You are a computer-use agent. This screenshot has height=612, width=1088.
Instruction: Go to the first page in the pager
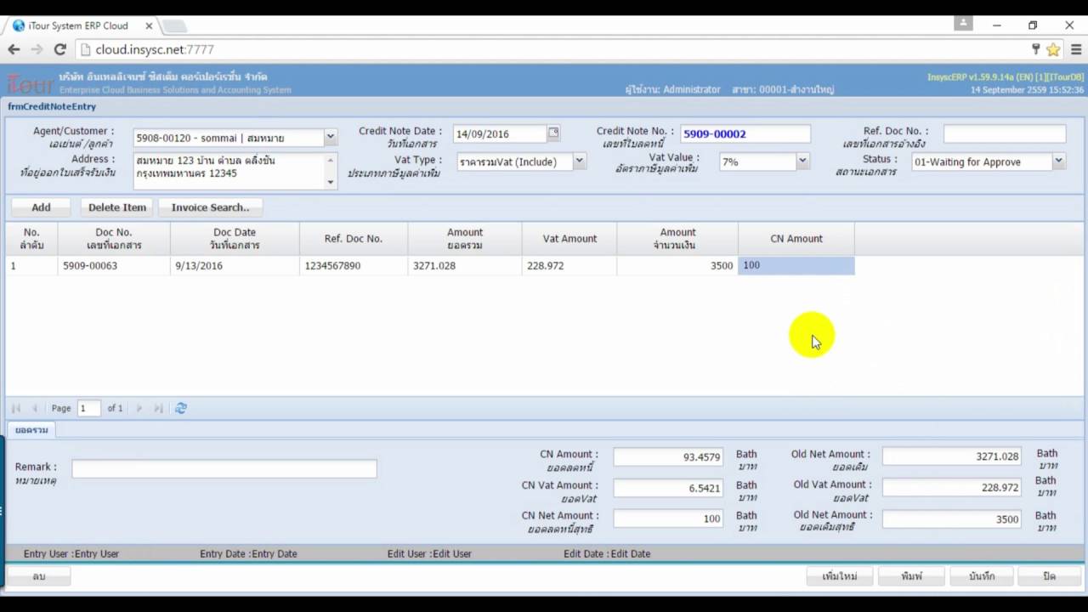point(16,408)
